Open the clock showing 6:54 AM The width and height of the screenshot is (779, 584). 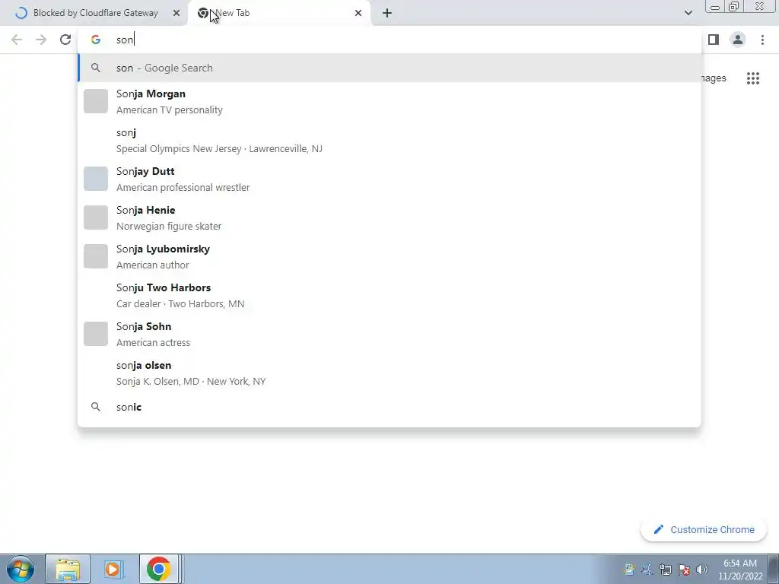click(739, 570)
